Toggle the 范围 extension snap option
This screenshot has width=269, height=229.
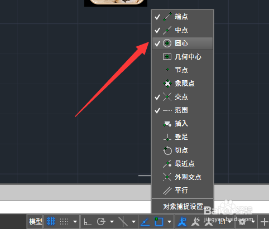182,110
